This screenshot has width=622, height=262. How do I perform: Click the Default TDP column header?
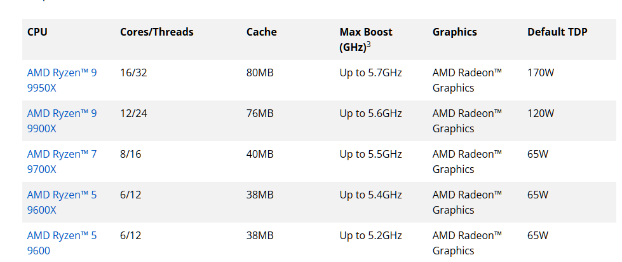click(557, 32)
